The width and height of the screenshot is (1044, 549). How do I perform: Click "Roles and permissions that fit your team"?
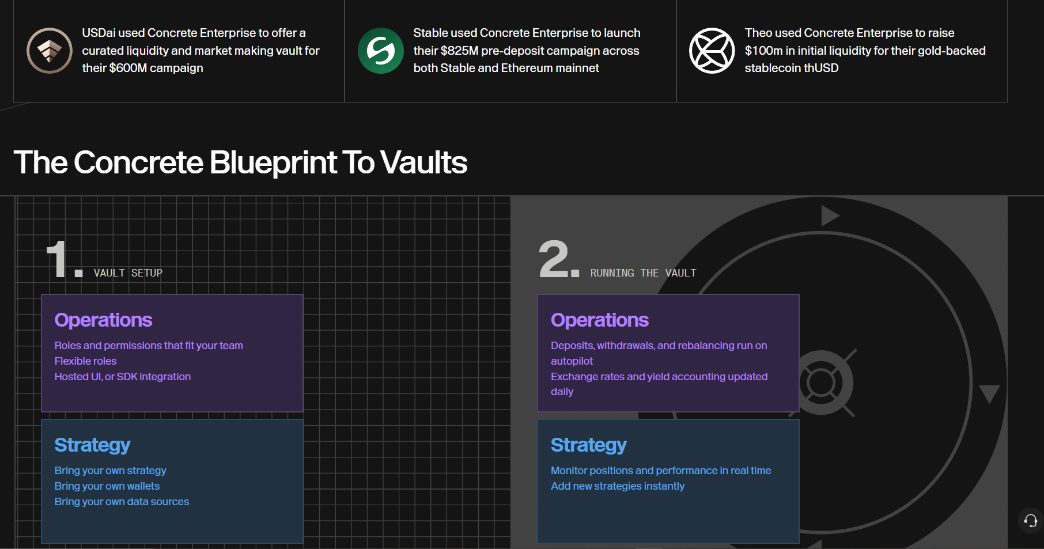(149, 346)
